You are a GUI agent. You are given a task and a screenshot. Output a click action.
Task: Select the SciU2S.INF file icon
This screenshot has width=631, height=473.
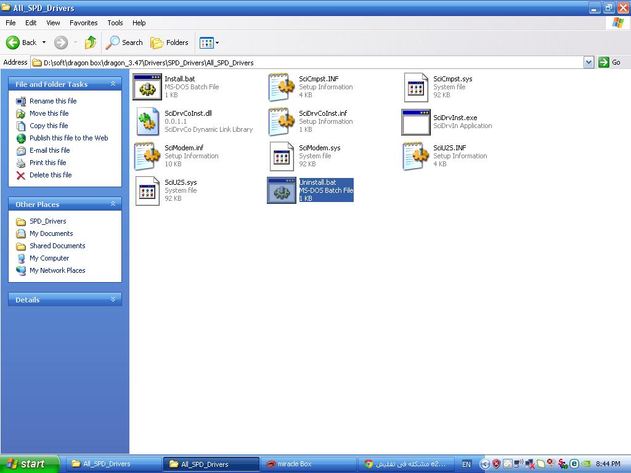(416, 156)
